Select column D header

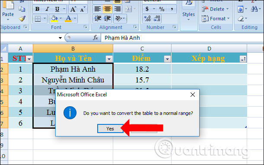point(209,48)
